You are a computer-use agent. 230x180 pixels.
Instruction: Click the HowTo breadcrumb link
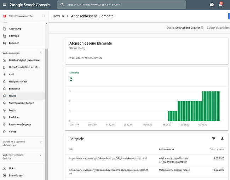pyautogui.click(x=59, y=16)
